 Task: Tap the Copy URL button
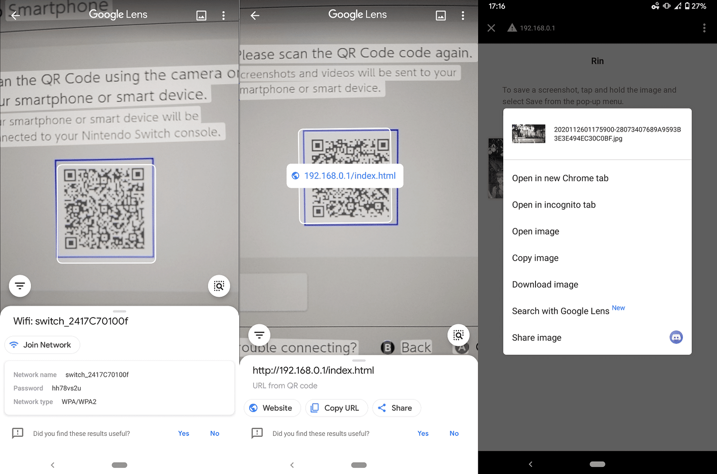[x=336, y=408]
